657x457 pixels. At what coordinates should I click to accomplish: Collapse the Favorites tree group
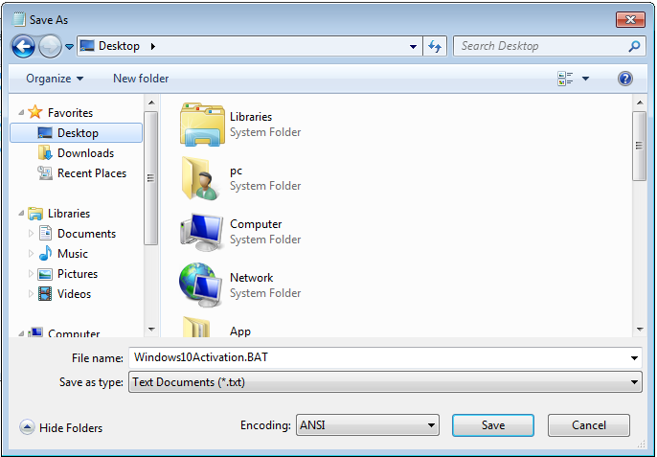pos(21,112)
